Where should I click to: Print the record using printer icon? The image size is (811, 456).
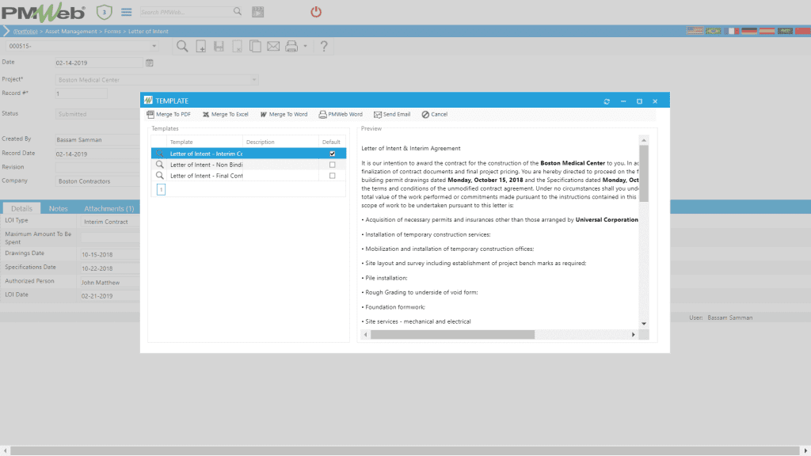coord(291,47)
